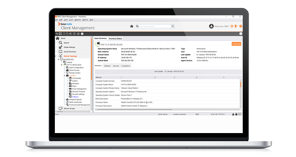This screenshot has width=296, height=157.
Task: Open settings via orange gear icon
Action: tap(232, 26)
